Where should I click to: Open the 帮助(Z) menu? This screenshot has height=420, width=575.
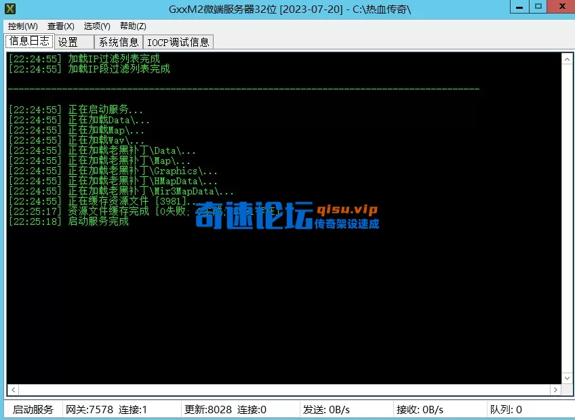[133, 26]
